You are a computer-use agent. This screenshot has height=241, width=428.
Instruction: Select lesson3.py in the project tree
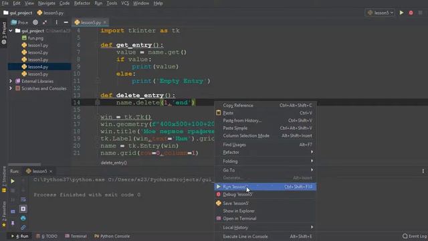[x=35, y=60]
